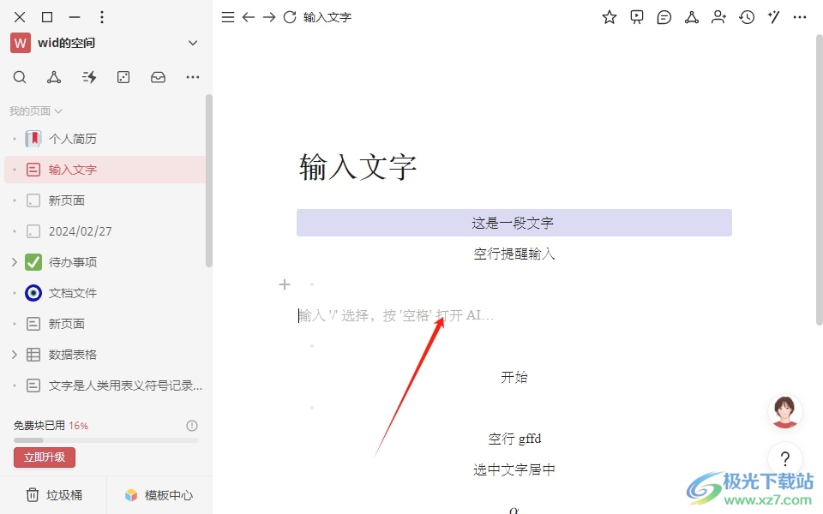Image resolution: width=823 pixels, height=514 pixels.
Task: Click the 空行 gffd text line
Action: pos(514,439)
